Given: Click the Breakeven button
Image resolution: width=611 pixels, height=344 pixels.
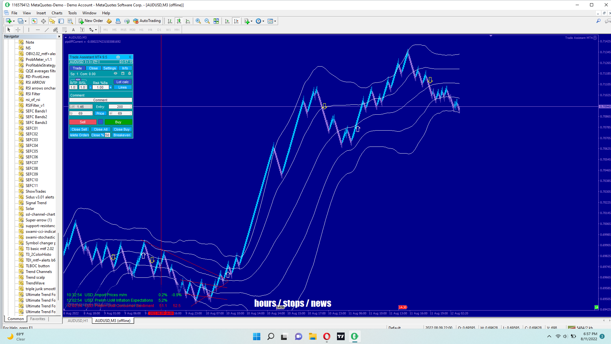Looking at the screenshot, I should [122, 135].
